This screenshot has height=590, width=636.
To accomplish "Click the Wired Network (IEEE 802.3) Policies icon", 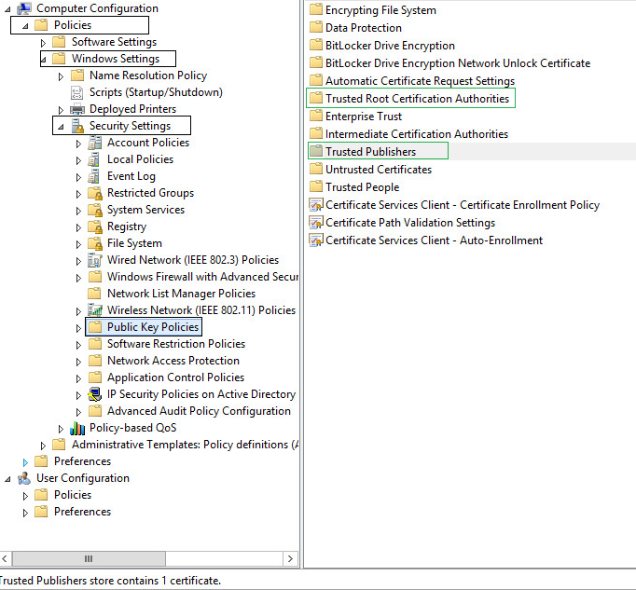I will pos(94,260).
